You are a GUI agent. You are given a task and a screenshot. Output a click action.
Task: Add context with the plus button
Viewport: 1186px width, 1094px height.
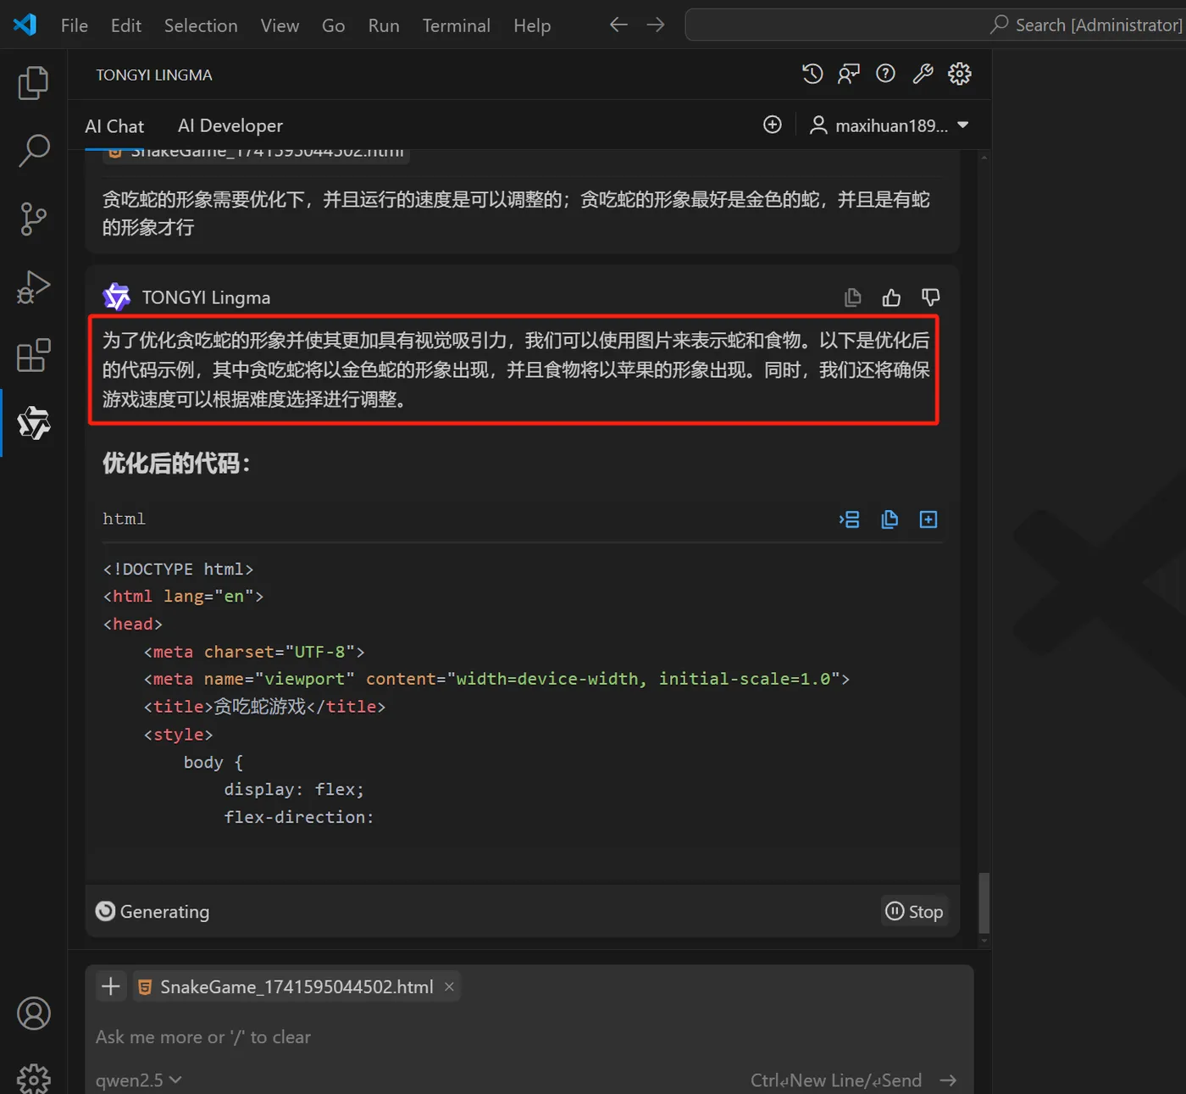(x=111, y=986)
